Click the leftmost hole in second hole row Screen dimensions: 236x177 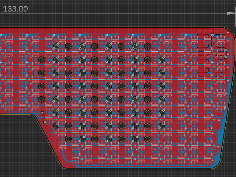[x=41, y=59]
